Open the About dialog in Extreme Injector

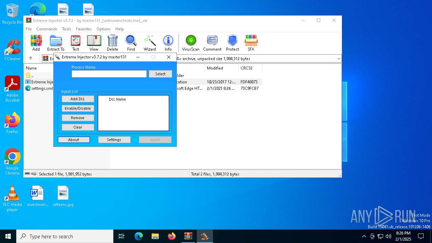[x=74, y=140]
